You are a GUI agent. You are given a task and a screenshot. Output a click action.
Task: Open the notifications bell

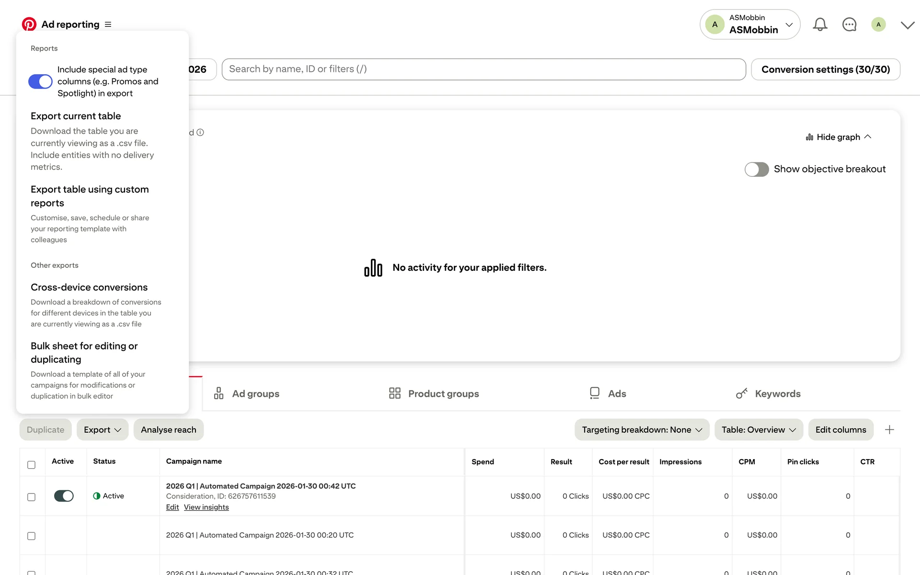pyautogui.click(x=820, y=24)
